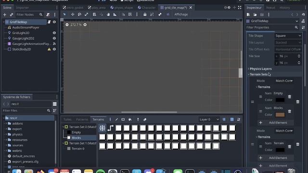Switch to the Patterns tab
This screenshot has height=173, width=308.
[x=82, y=119]
